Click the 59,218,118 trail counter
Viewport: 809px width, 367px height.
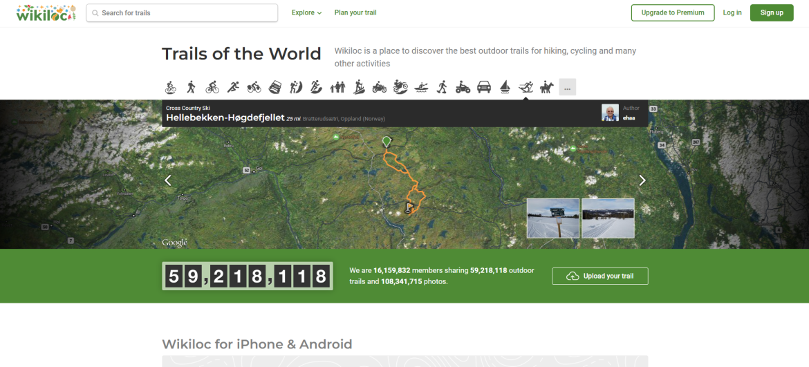(x=247, y=276)
